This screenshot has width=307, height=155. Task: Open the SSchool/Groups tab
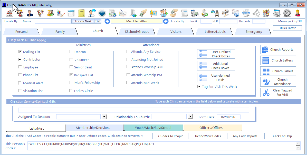(137, 32)
